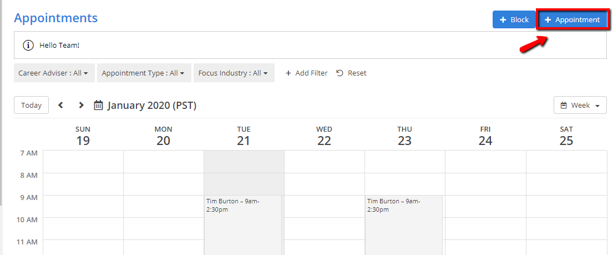The width and height of the screenshot is (613, 255).
Task: Click the info icon beside Hello Team
Action: (28, 45)
